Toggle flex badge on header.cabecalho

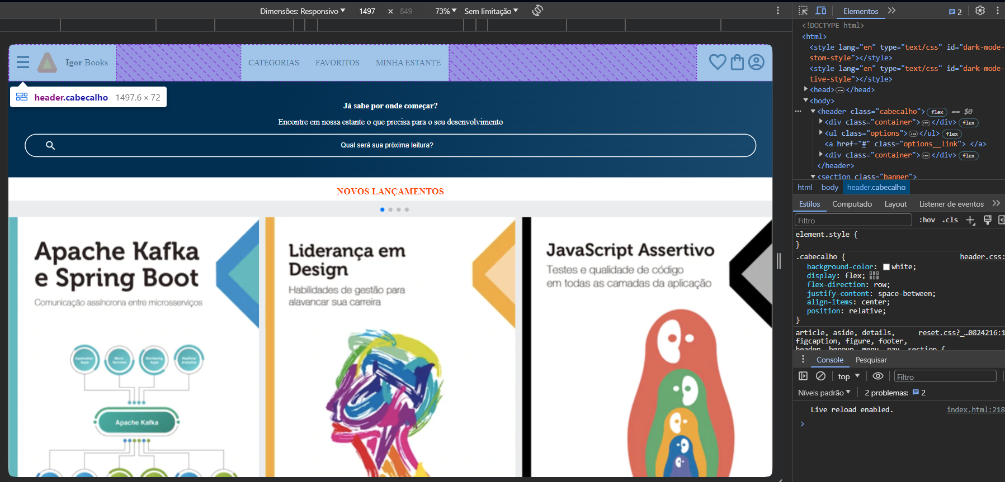938,112
